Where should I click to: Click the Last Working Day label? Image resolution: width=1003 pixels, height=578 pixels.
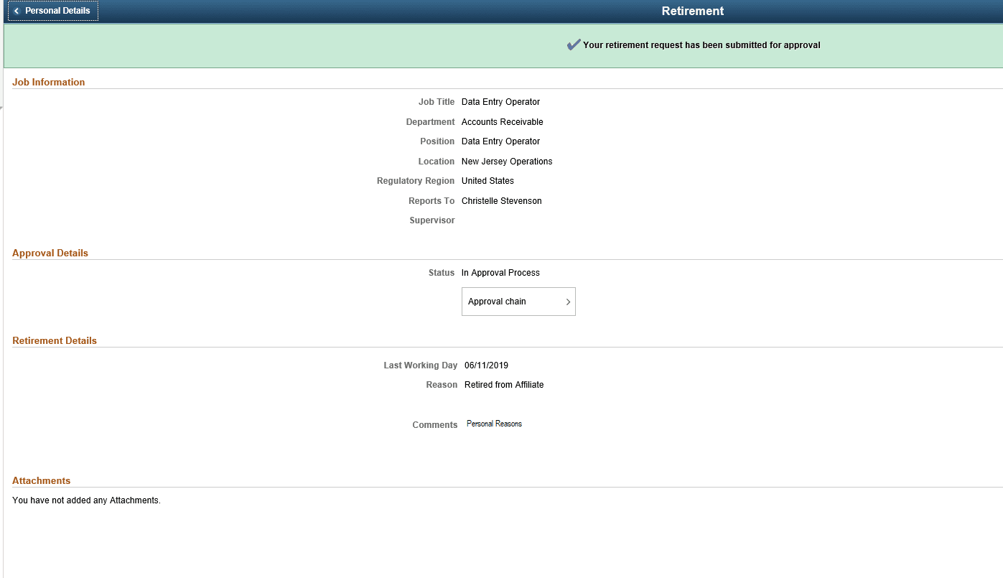pos(421,365)
